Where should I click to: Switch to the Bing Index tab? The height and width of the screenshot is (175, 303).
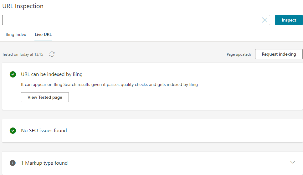coord(16,35)
